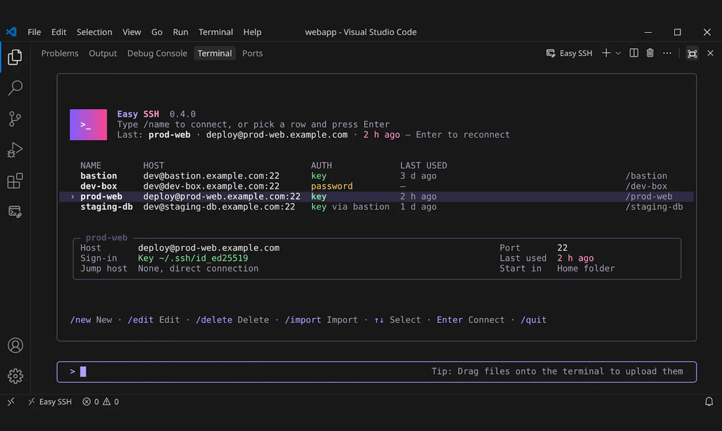Viewport: 722px width, 431px height.
Task: Open the Accounts icon in activity bar
Action: [15, 345]
